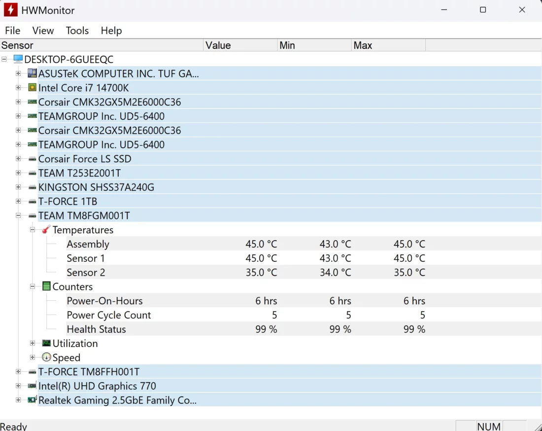Image resolution: width=542 pixels, height=431 pixels.
Task: Click the Sensor column header
Action: tap(102, 45)
